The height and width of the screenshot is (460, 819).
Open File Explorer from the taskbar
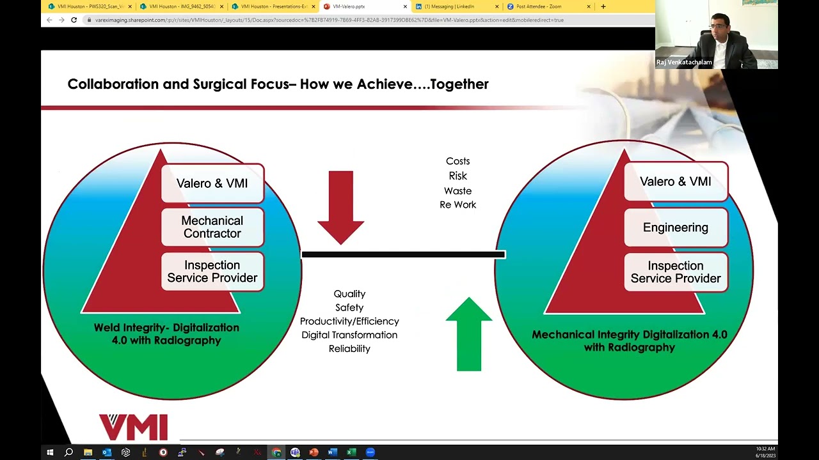pyautogui.click(x=88, y=452)
